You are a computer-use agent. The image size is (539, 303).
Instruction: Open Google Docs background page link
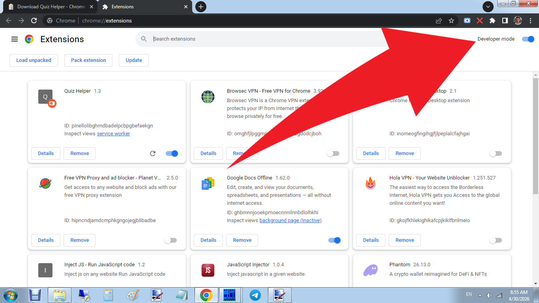290,221
